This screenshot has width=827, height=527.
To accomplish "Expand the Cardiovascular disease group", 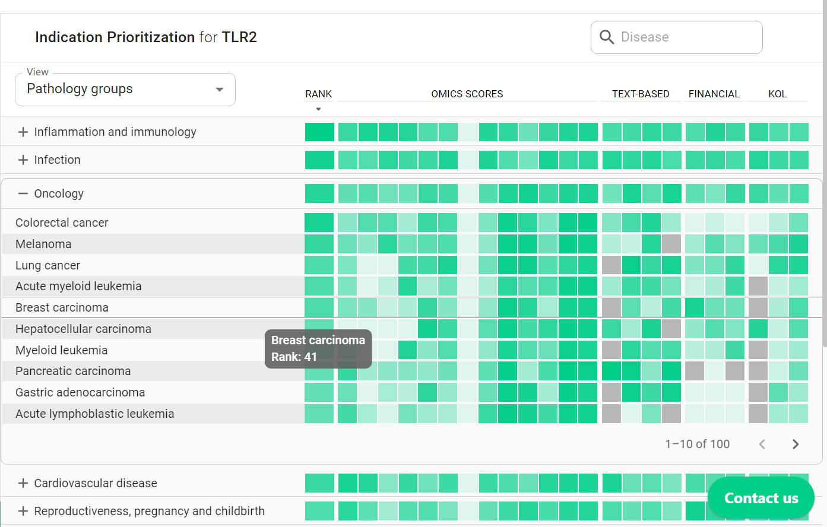I will point(23,483).
